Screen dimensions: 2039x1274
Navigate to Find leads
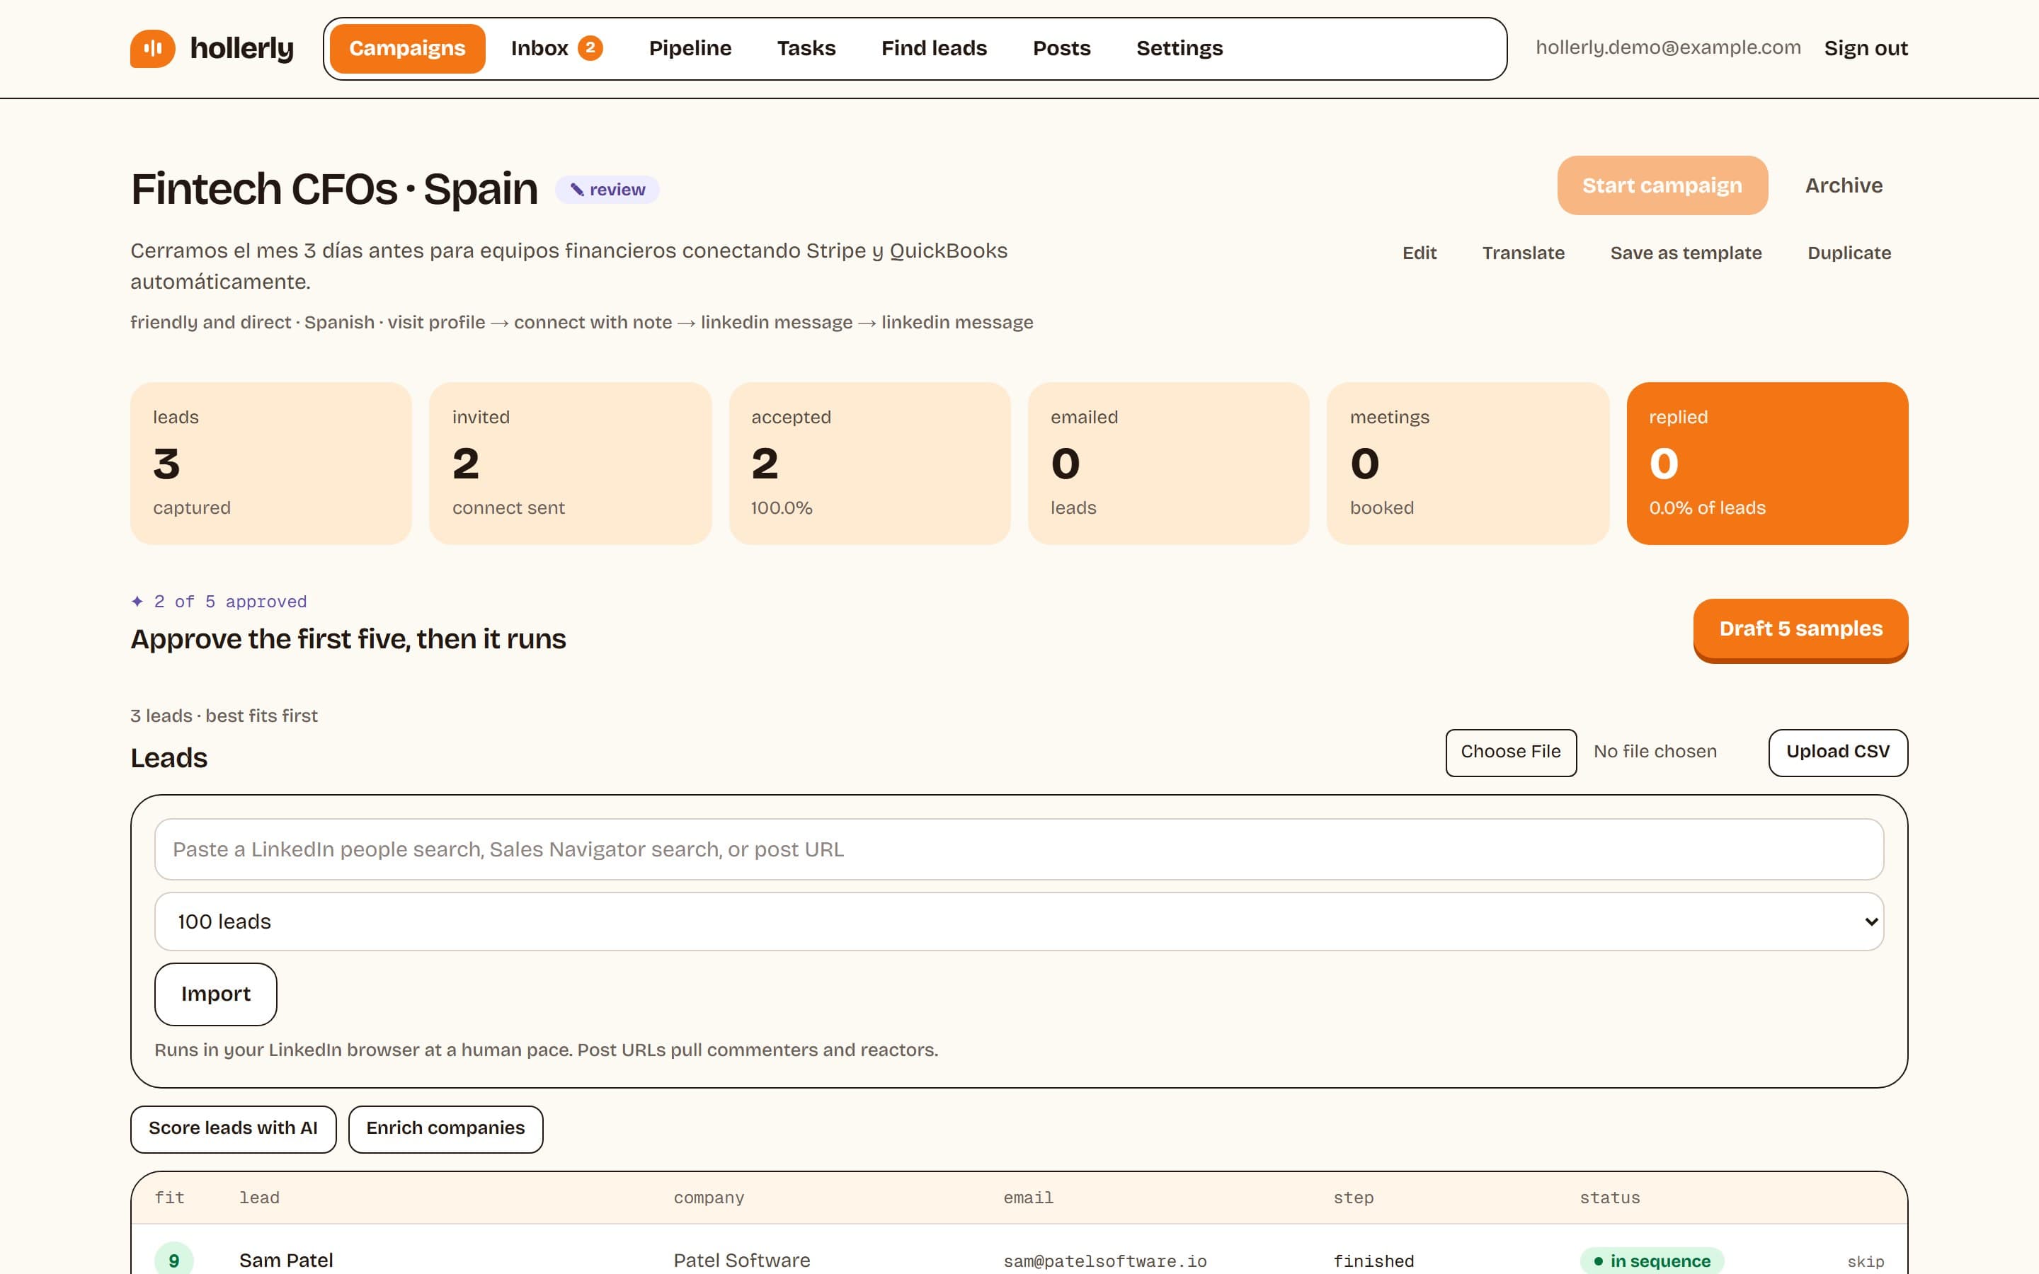pyautogui.click(x=934, y=48)
